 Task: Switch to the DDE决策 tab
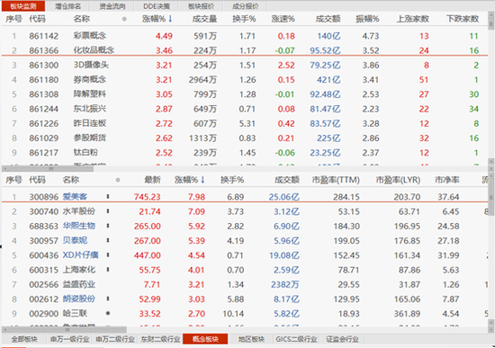tap(157, 6)
